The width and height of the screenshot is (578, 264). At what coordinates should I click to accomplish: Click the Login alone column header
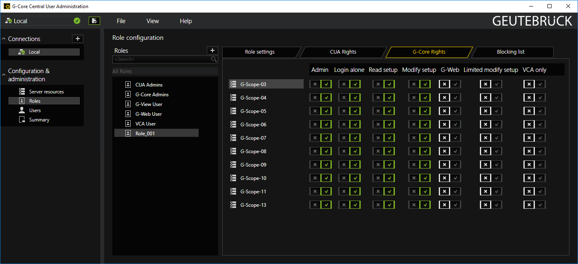(349, 70)
